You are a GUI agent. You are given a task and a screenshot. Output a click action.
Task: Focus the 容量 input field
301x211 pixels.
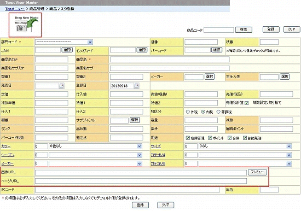[x=201, y=120]
